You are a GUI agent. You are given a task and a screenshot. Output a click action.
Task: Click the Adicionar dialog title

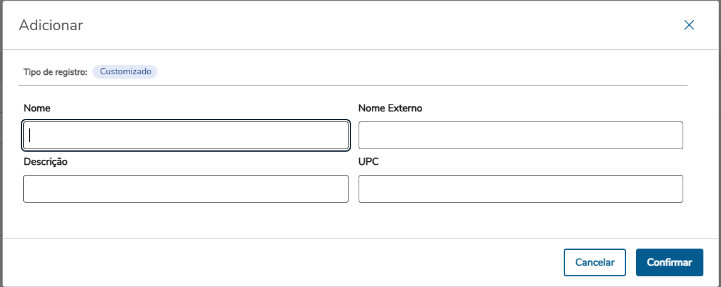pos(51,26)
